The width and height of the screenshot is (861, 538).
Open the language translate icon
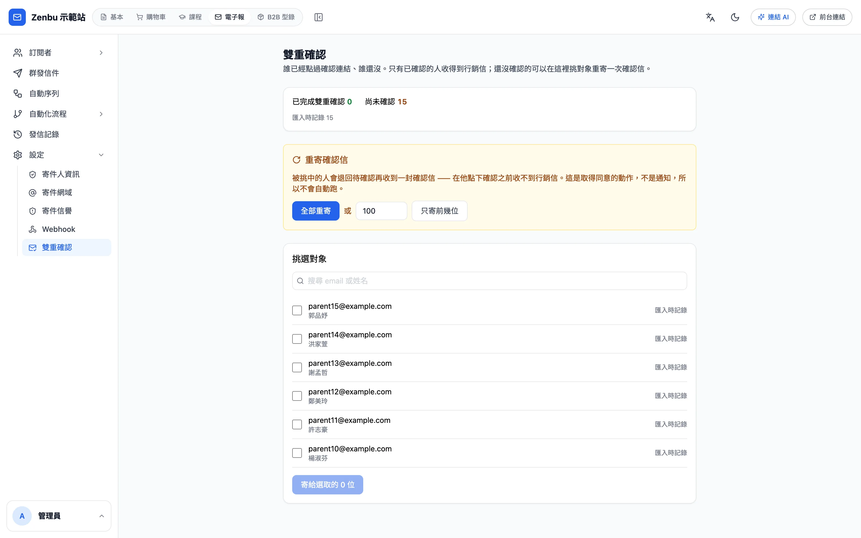[710, 17]
